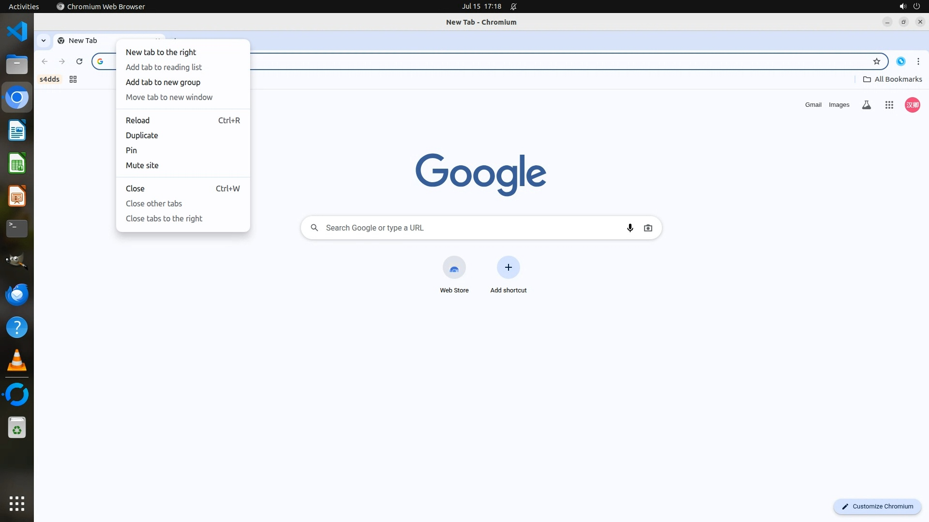
Task: Click the bookmark star icon
Action: pyautogui.click(x=876, y=61)
